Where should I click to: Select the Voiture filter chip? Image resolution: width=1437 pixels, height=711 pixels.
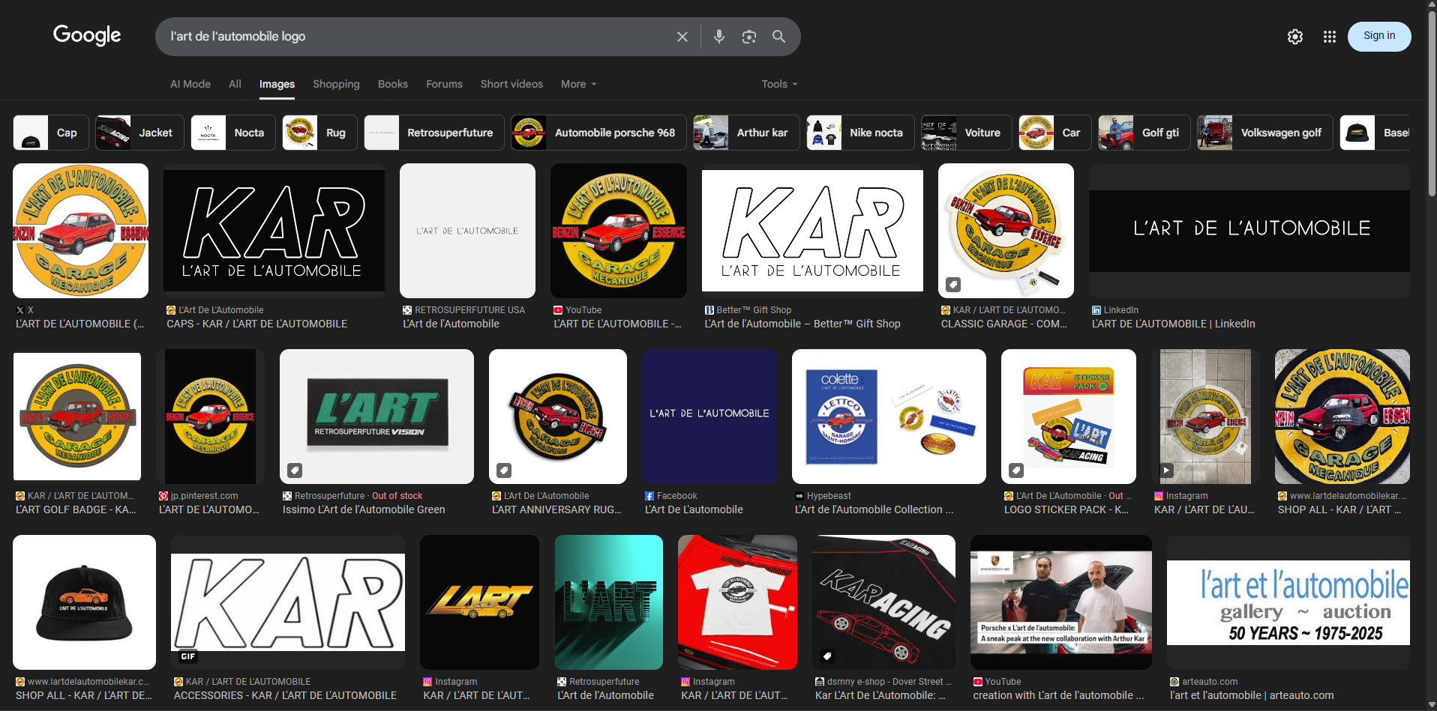click(966, 133)
